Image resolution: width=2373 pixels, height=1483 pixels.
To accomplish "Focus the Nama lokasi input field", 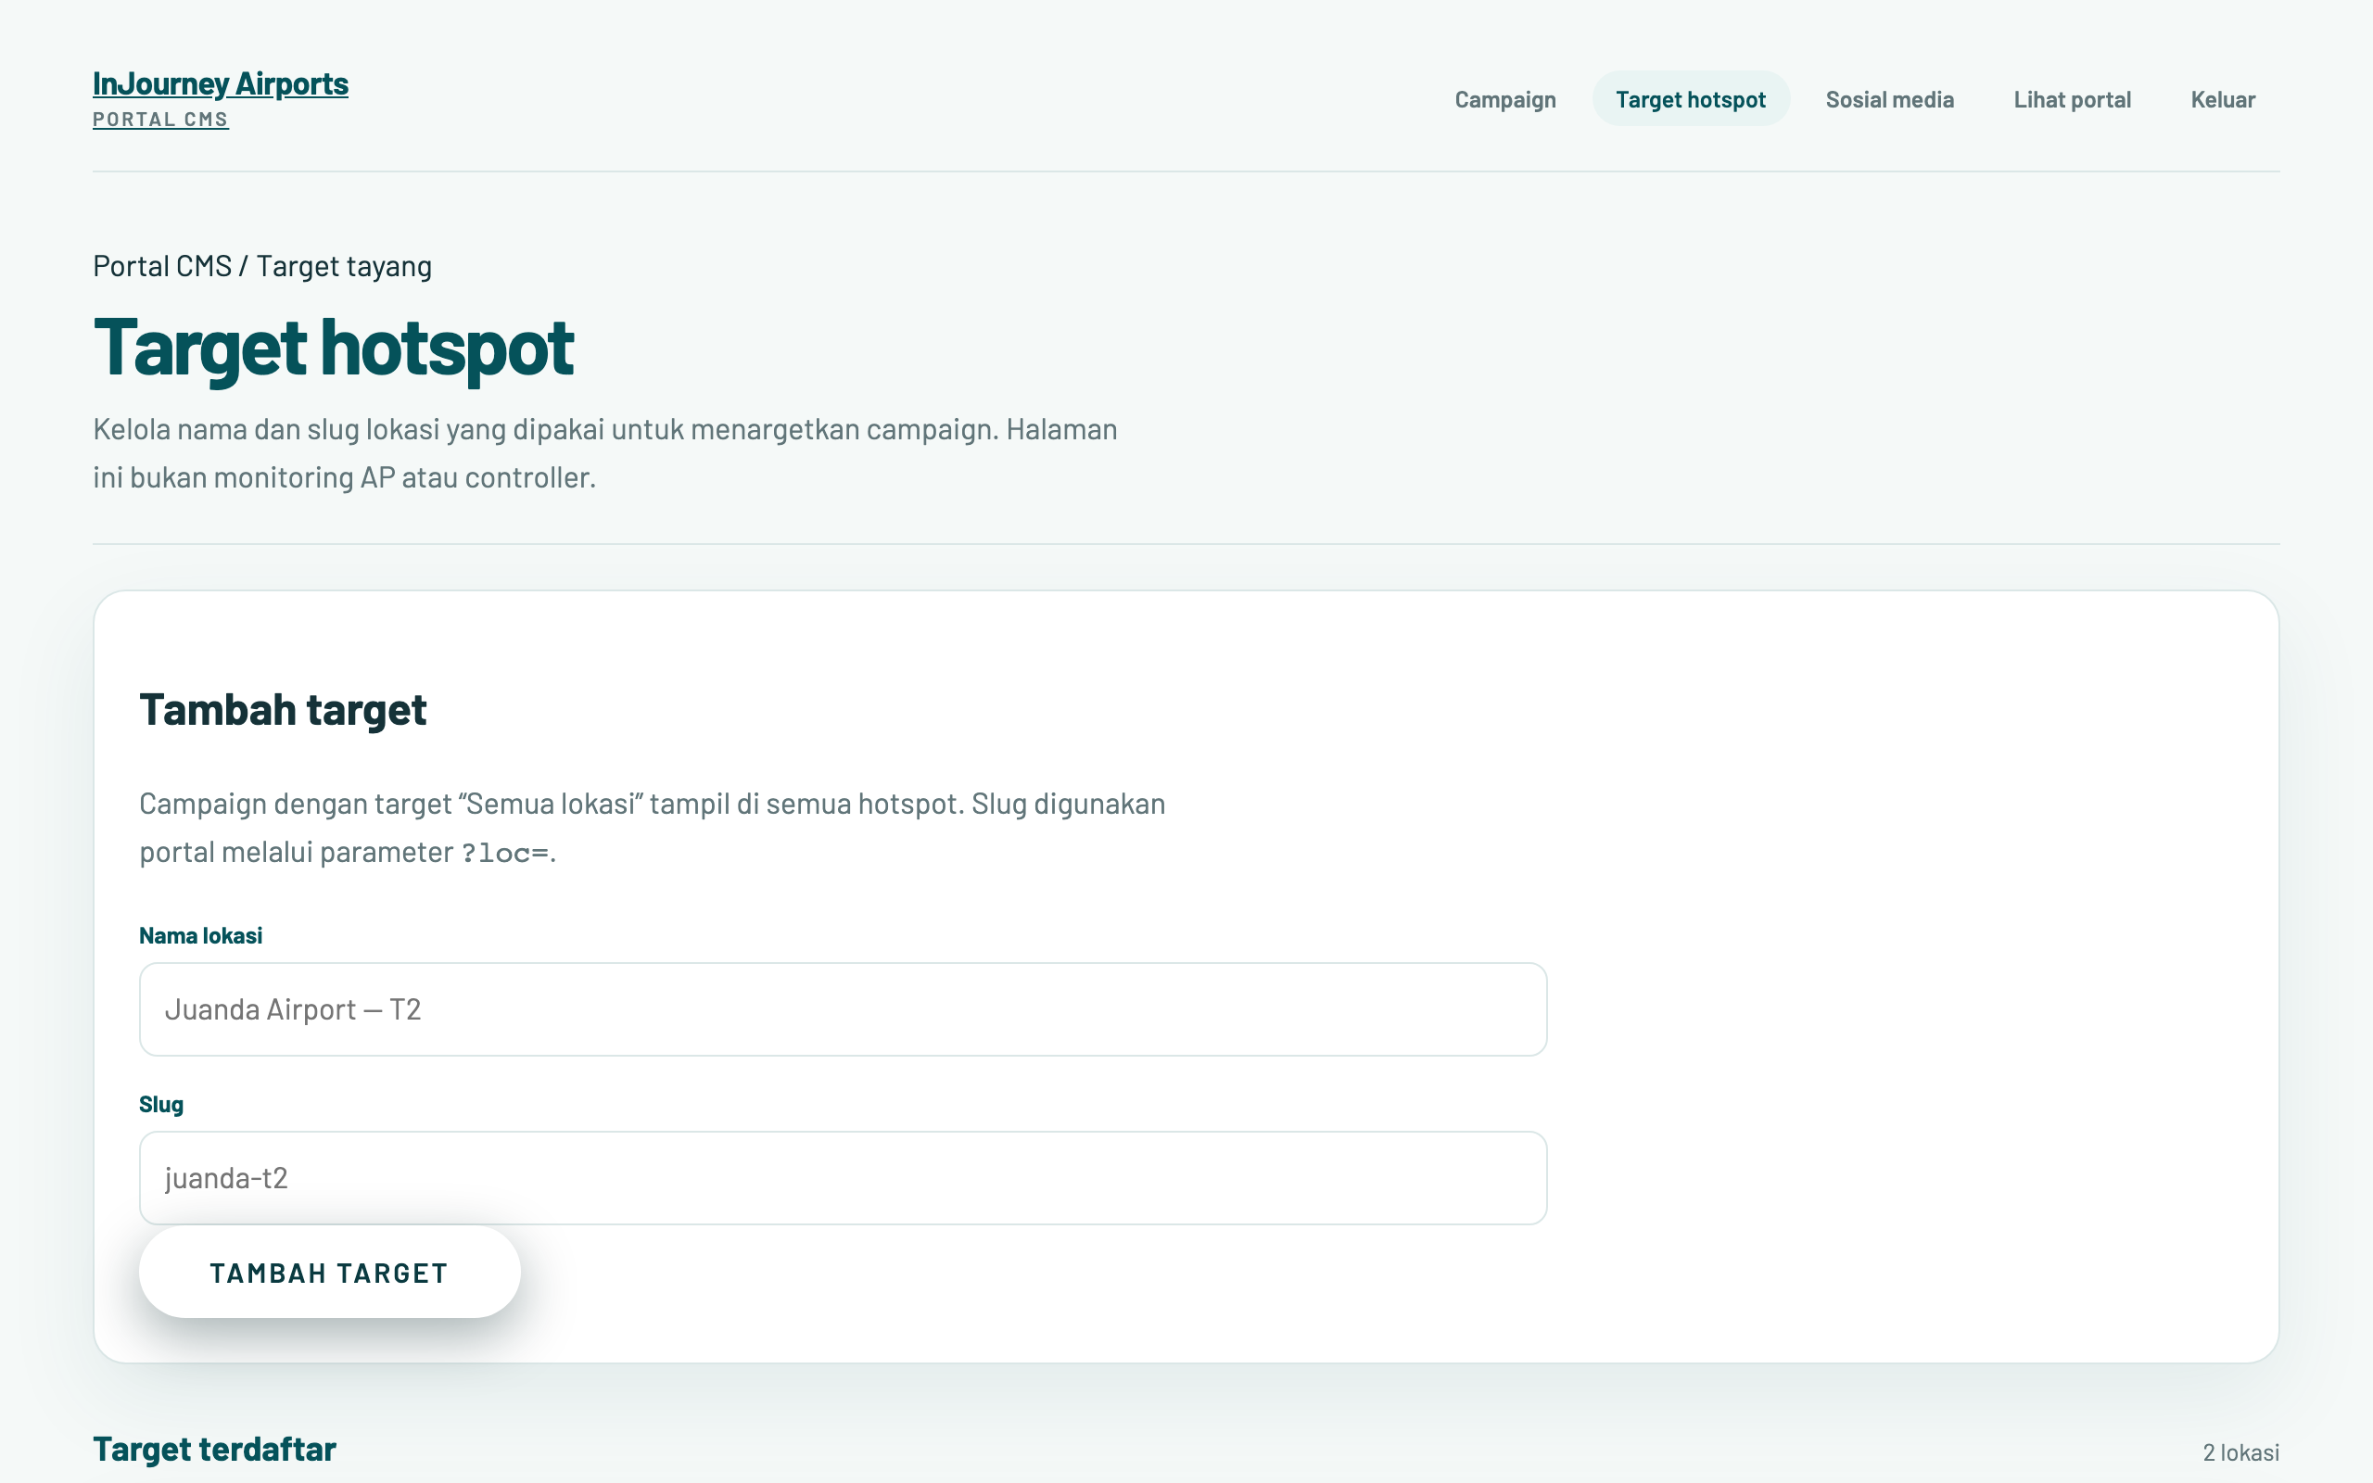I will 844,1009.
